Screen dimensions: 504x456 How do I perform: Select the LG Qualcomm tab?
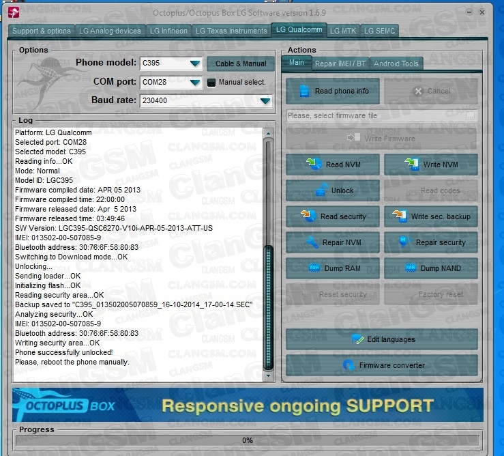point(299,29)
